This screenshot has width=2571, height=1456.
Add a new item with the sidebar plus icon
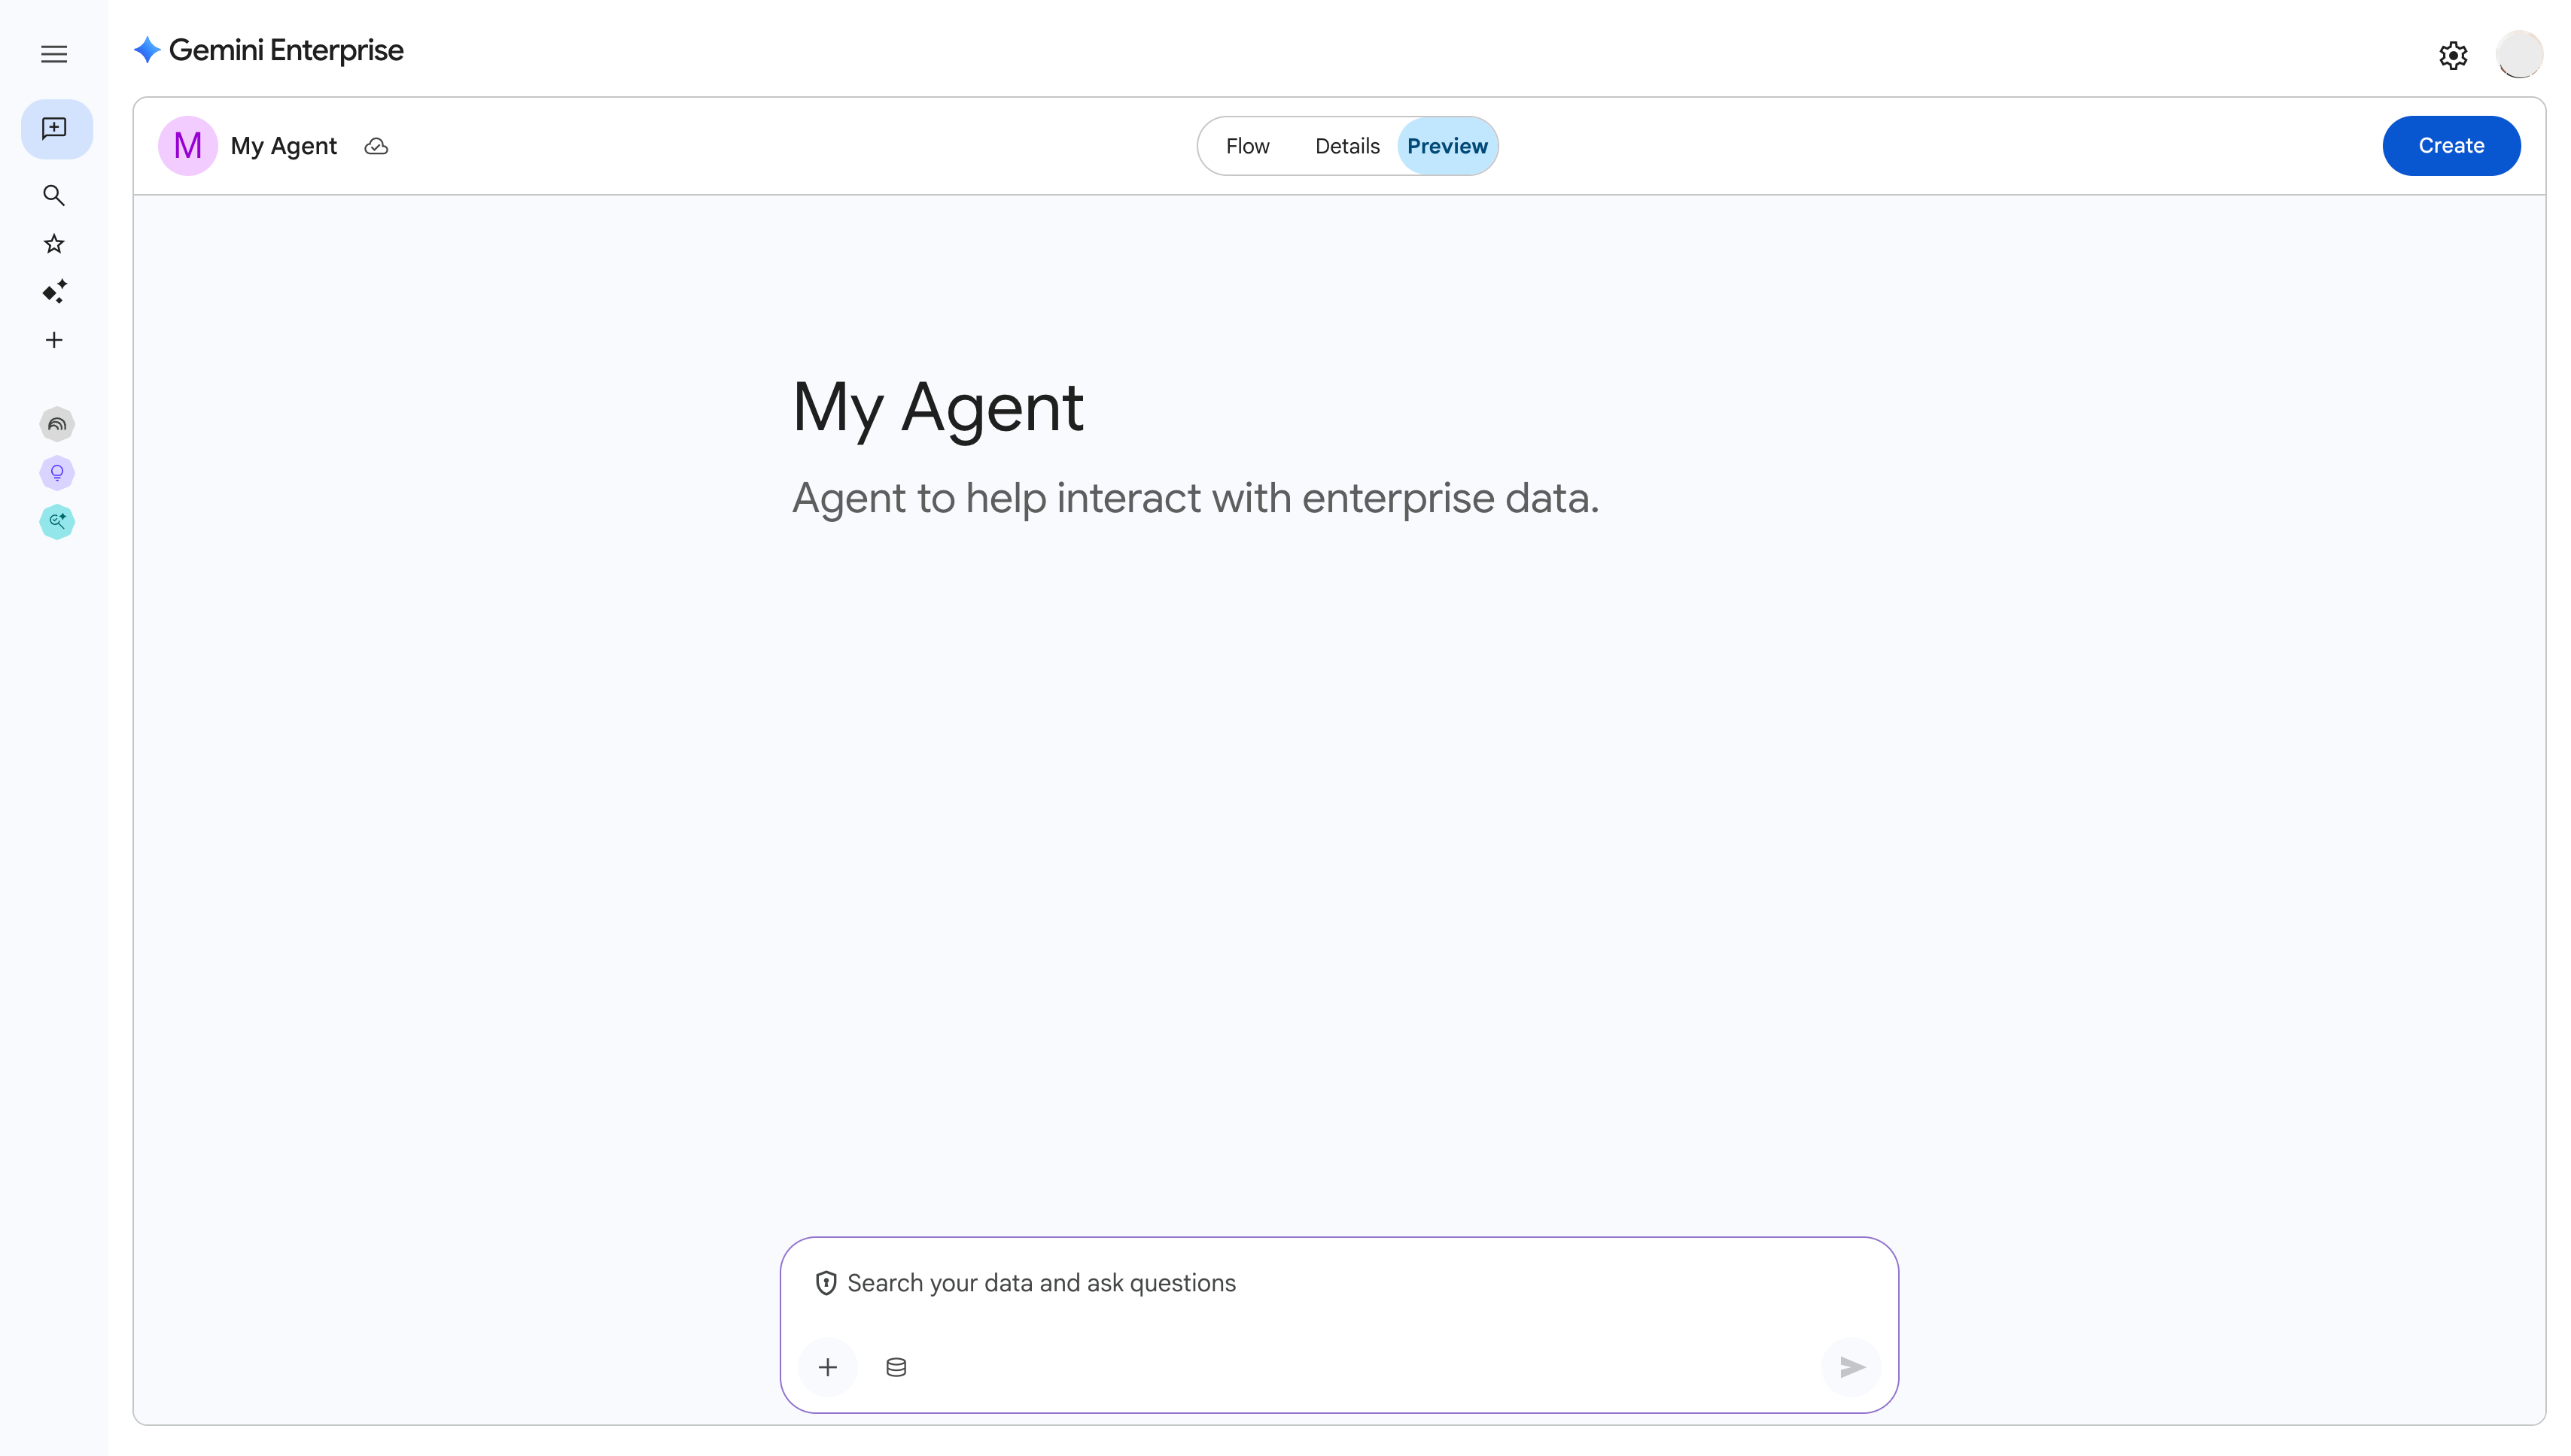pyautogui.click(x=54, y=340)
